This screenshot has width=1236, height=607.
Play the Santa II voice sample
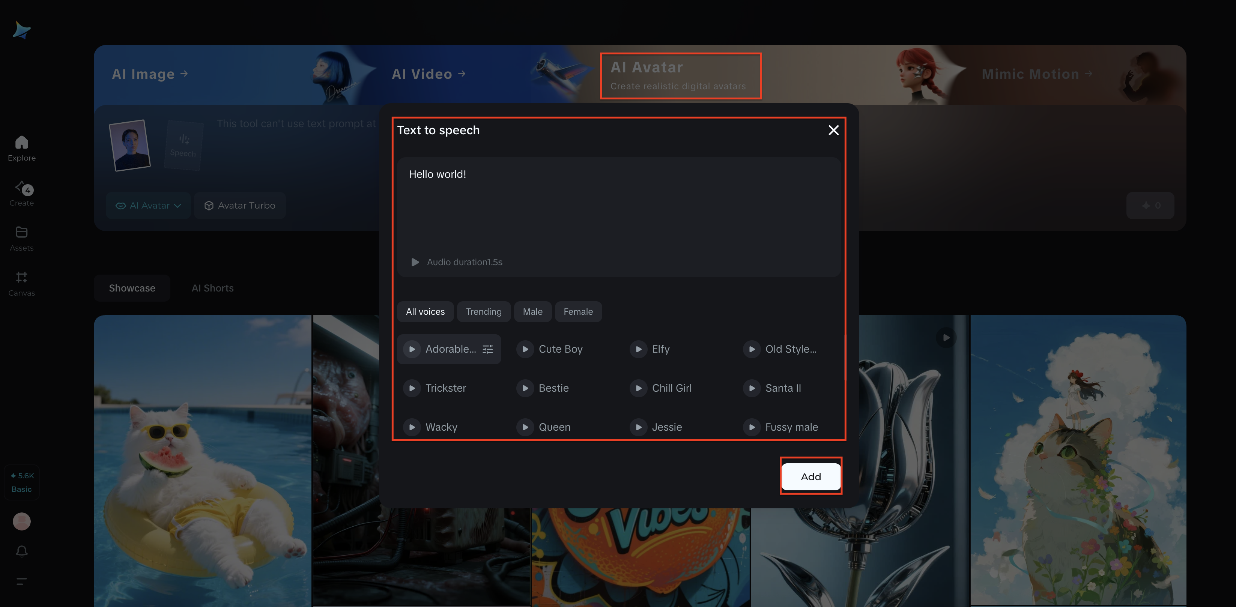[752, 388]
